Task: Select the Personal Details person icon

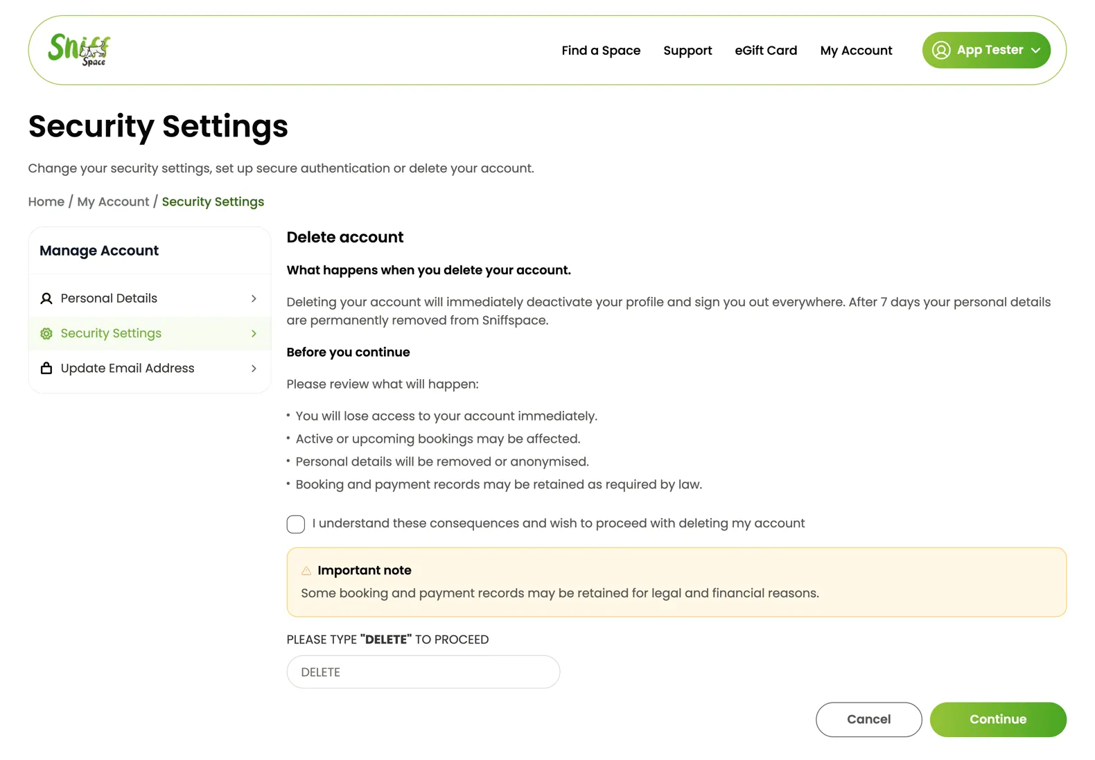Action: click(46, 299)
